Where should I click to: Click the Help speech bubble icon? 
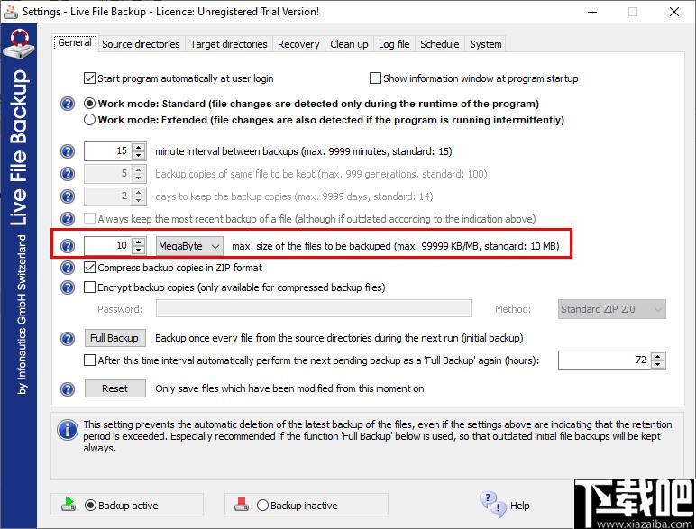[x=493, y=505]
